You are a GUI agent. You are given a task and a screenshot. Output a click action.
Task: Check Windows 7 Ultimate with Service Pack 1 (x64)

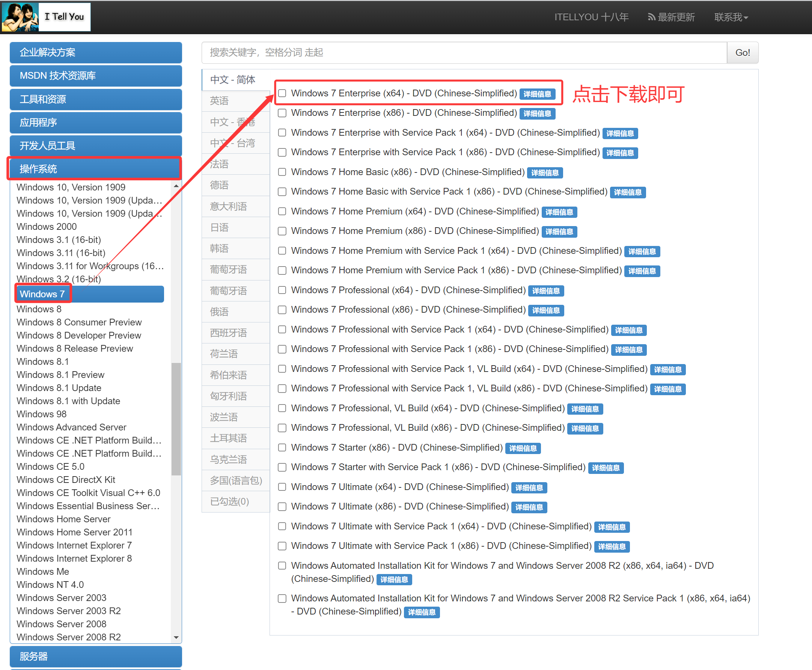click(x=282, y=526)
